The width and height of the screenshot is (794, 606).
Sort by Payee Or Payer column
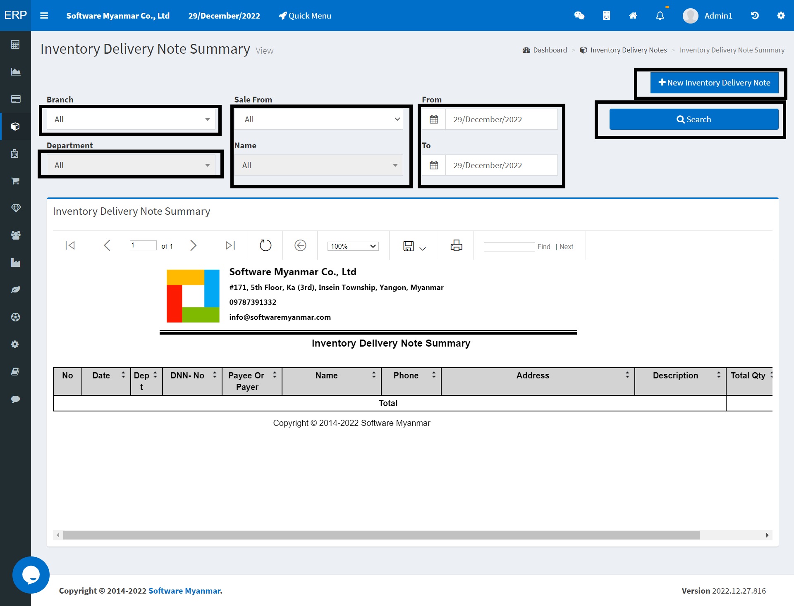(275, 375)
